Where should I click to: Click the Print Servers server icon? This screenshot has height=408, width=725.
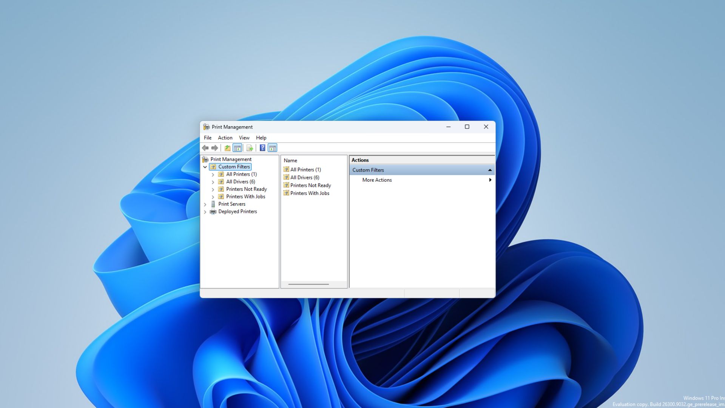213,204
